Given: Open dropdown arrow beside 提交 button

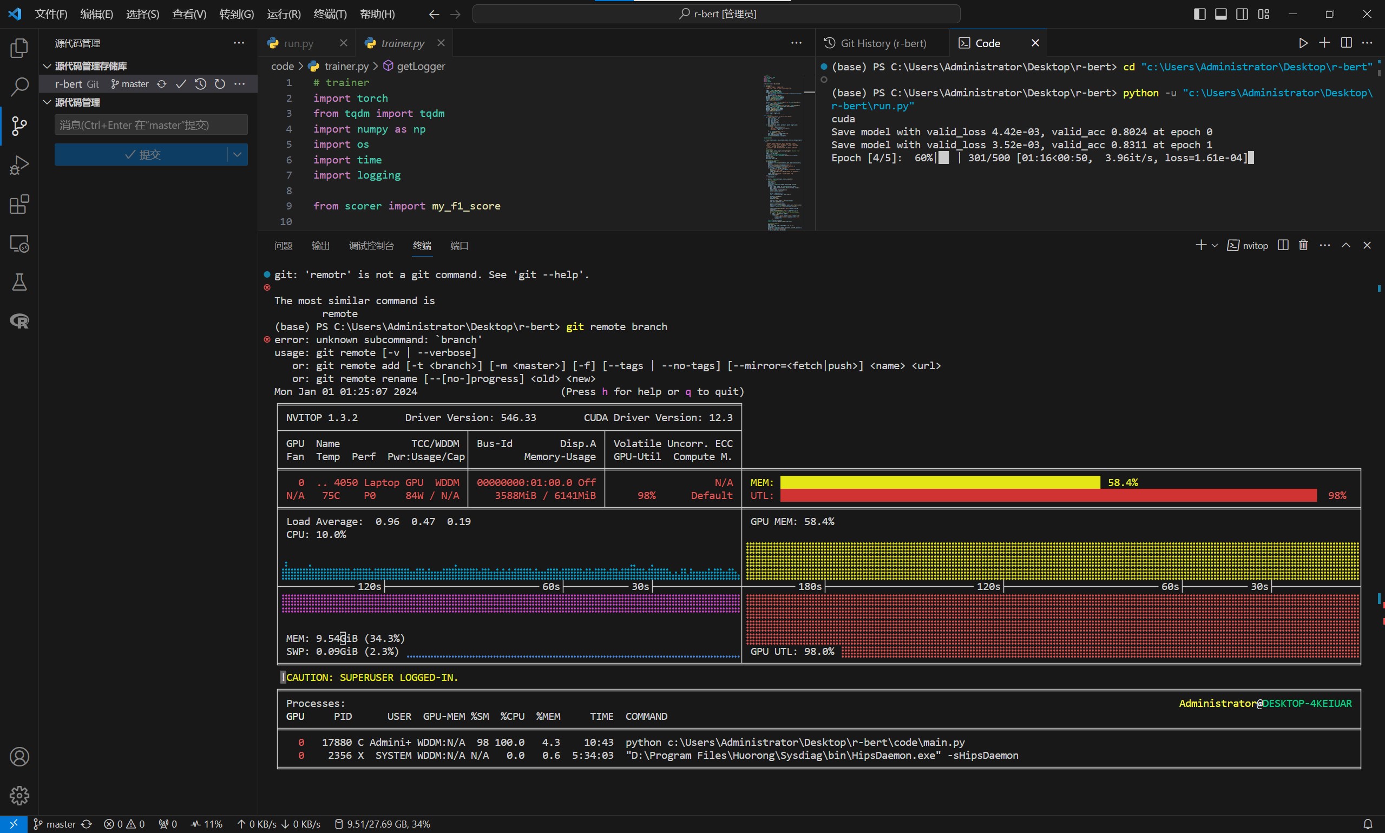Looking at the screenshot, I should coord(238,154).
